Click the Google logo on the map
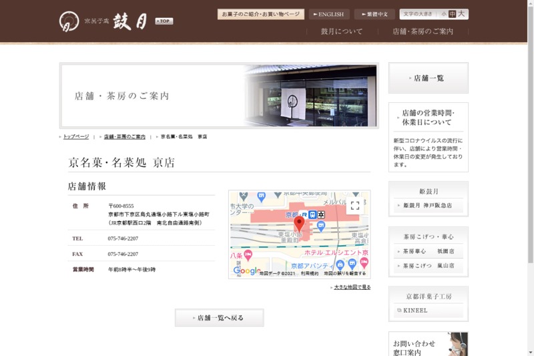 pos(246,271)
